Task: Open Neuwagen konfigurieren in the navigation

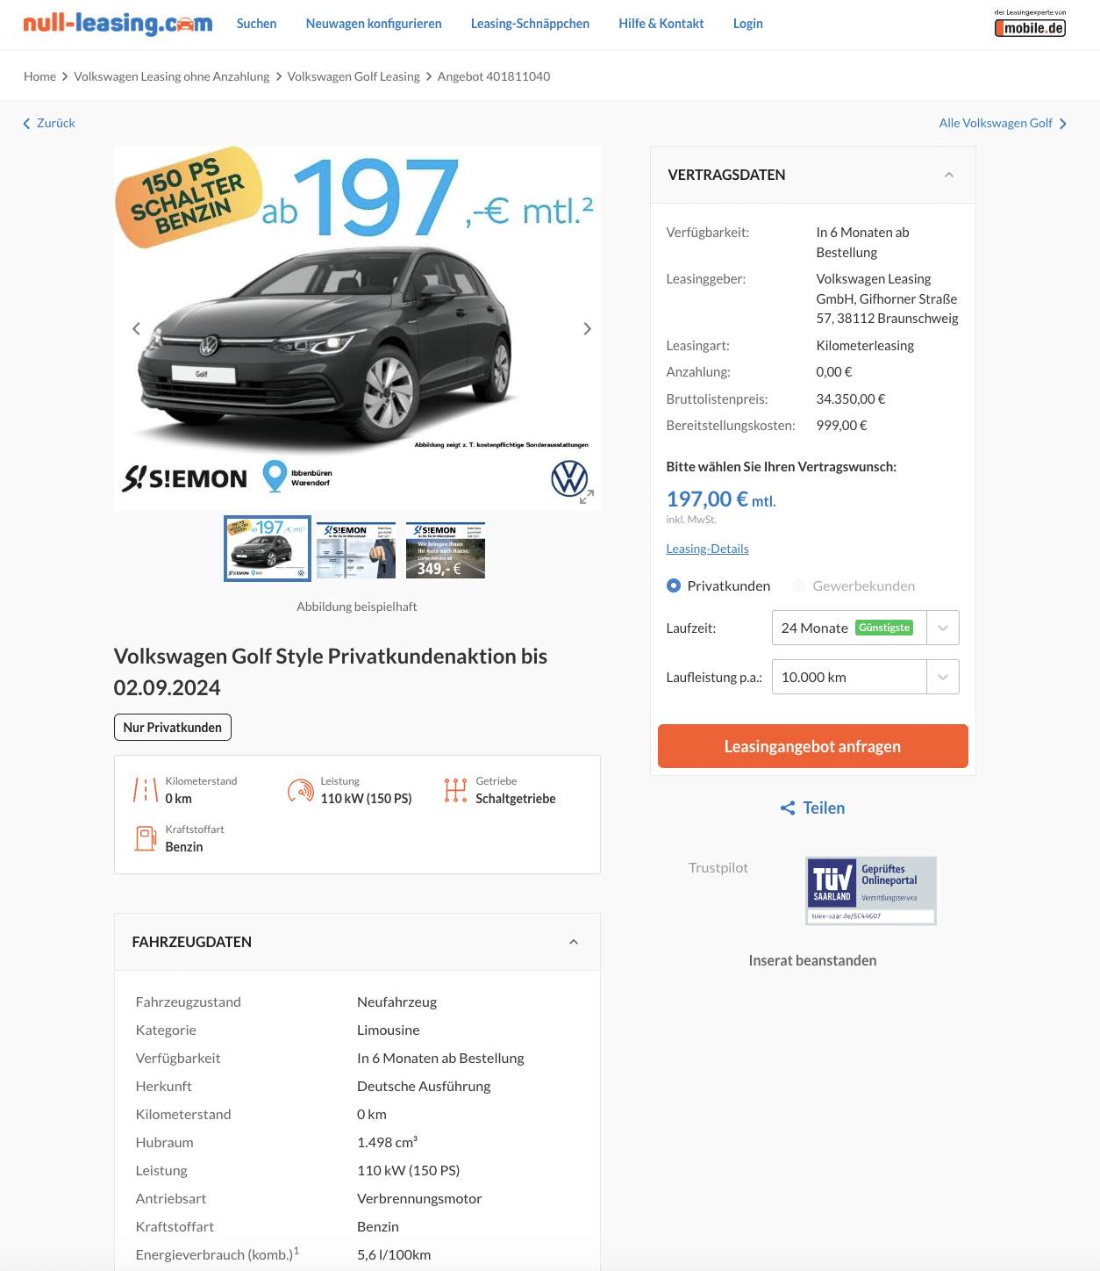Action: (x=374, y=24)
